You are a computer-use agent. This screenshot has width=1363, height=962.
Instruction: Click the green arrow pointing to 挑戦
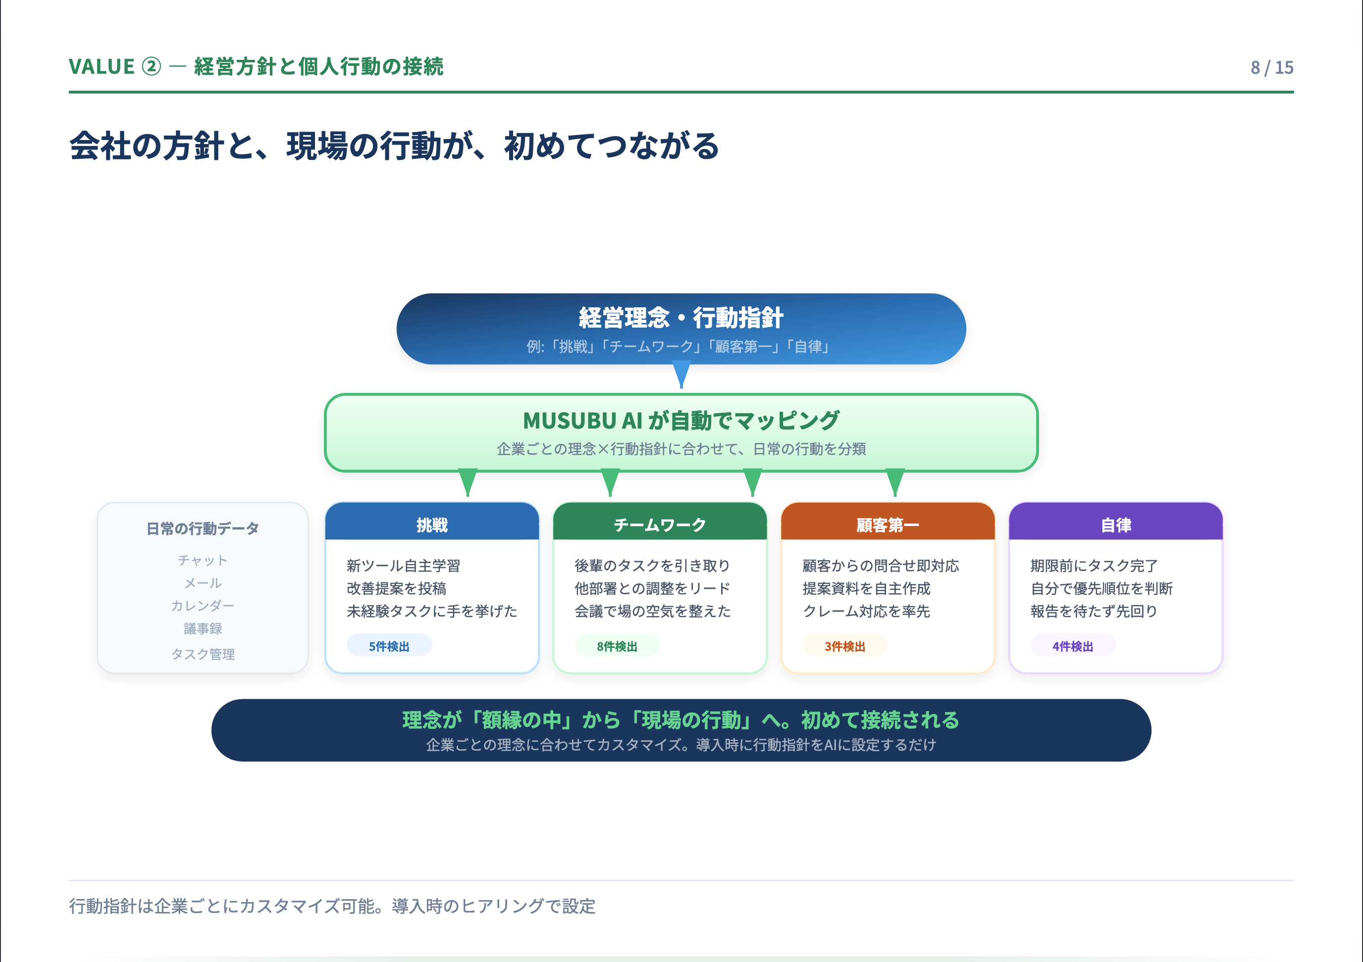point(468,481)
